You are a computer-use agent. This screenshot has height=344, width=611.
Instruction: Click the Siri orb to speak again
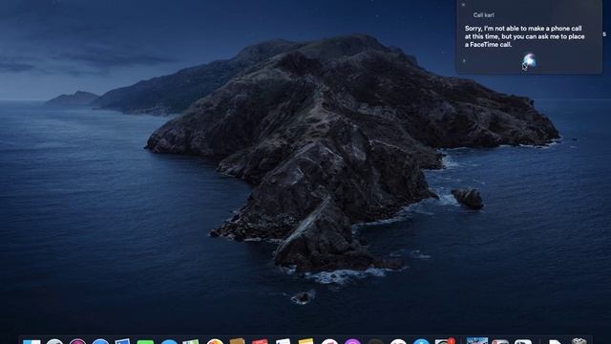529,60
